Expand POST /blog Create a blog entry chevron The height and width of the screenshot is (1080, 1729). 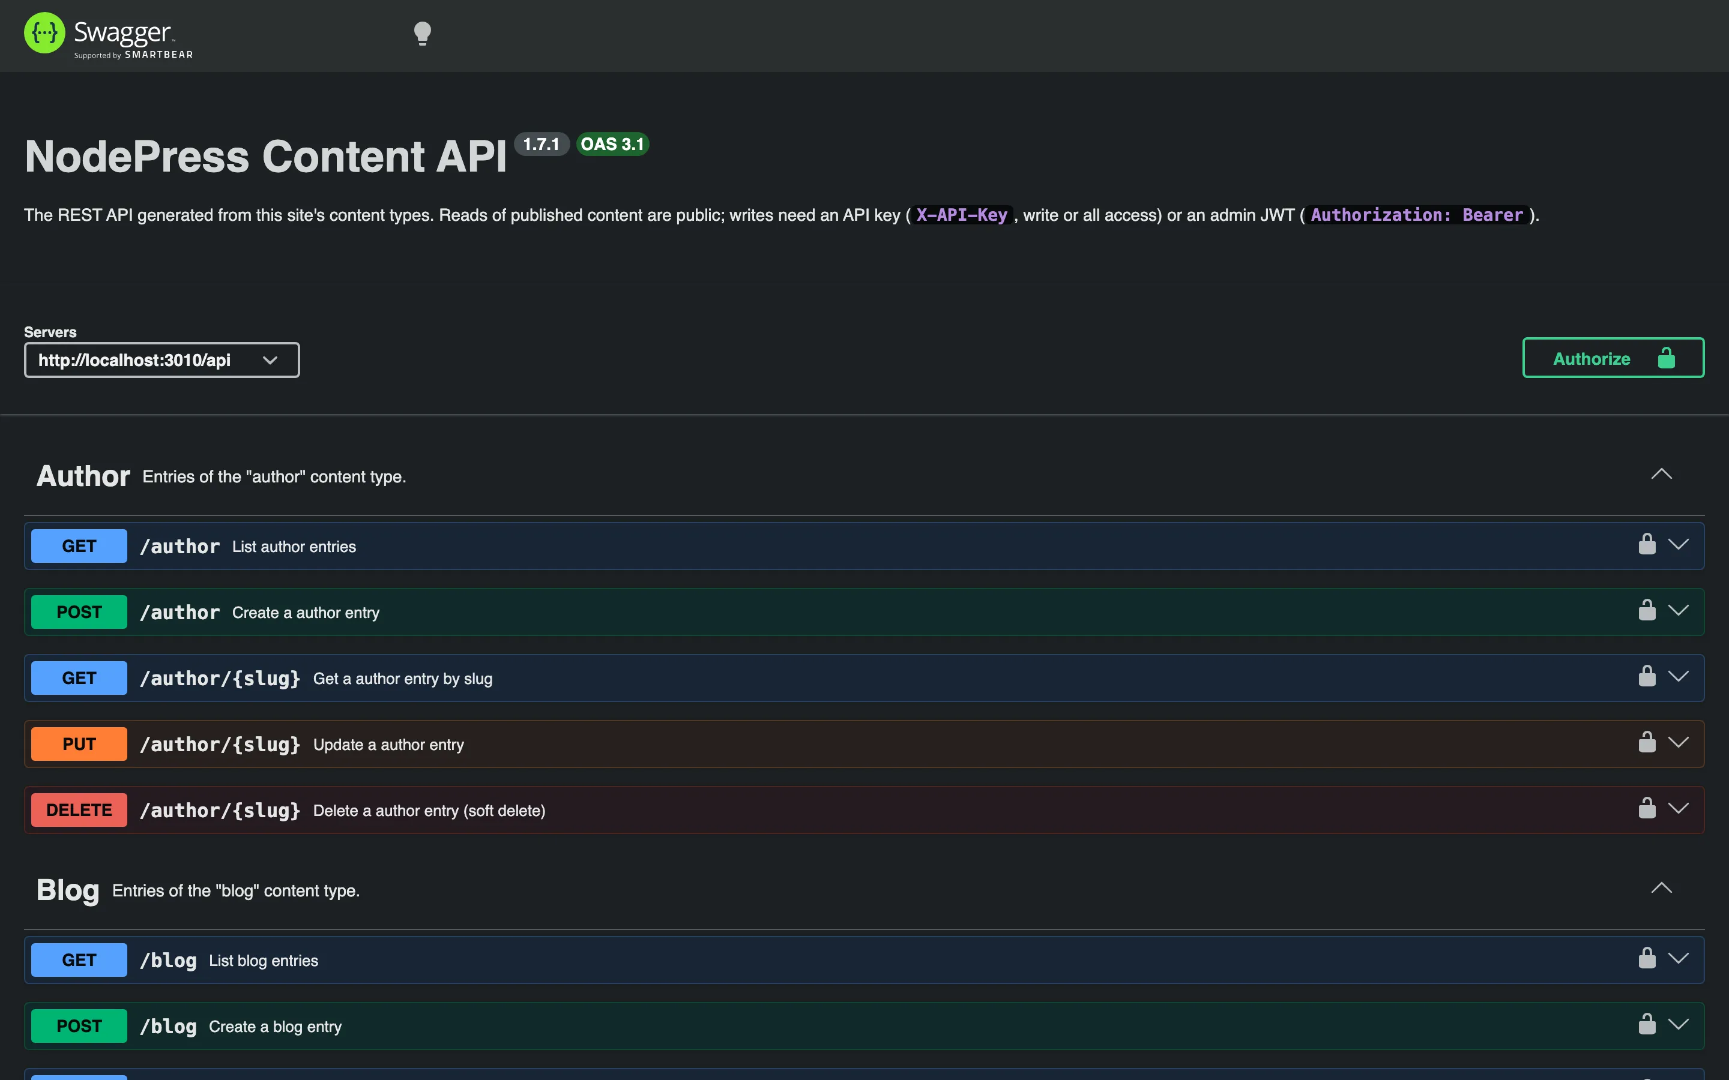[x=1679, y=1025]
